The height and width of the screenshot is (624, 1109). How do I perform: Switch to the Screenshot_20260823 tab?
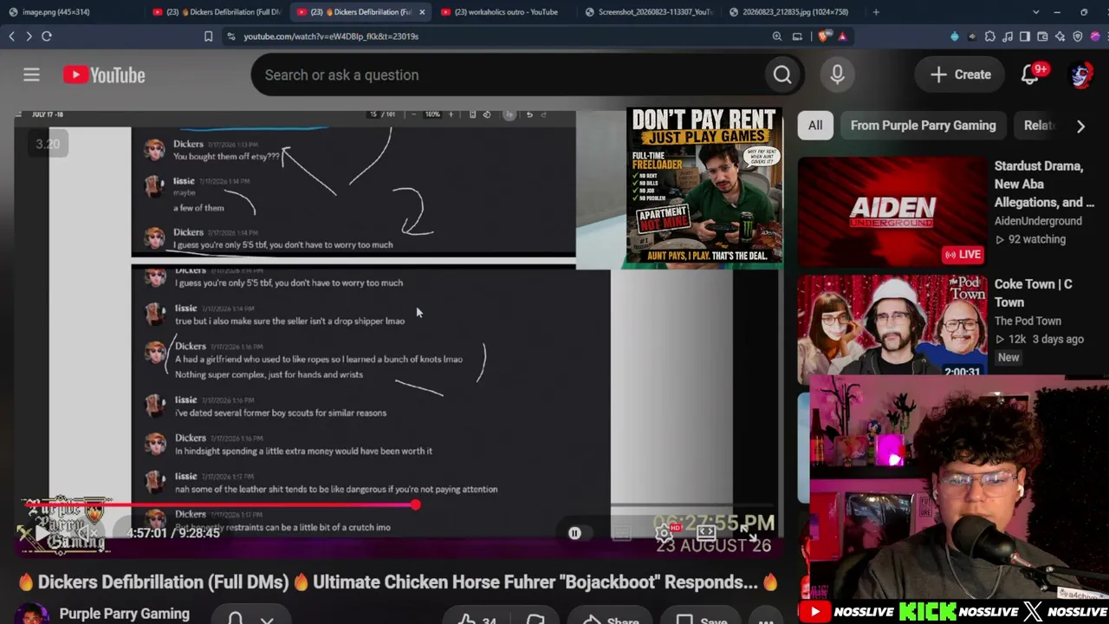(x=650, y=12)
